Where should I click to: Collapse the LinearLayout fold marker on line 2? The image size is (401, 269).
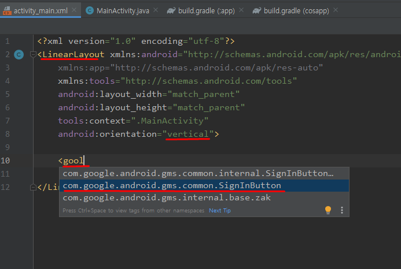33,54
